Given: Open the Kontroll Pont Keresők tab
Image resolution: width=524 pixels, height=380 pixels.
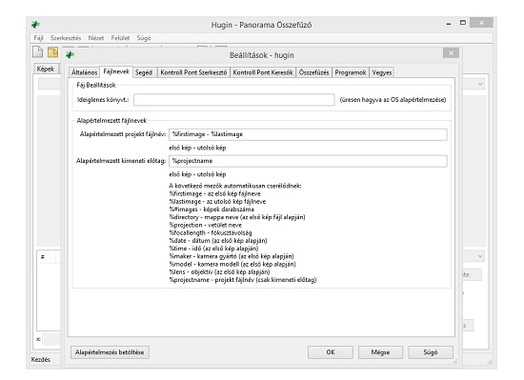Looking at the screenshot, I should (x=263, y=72).
